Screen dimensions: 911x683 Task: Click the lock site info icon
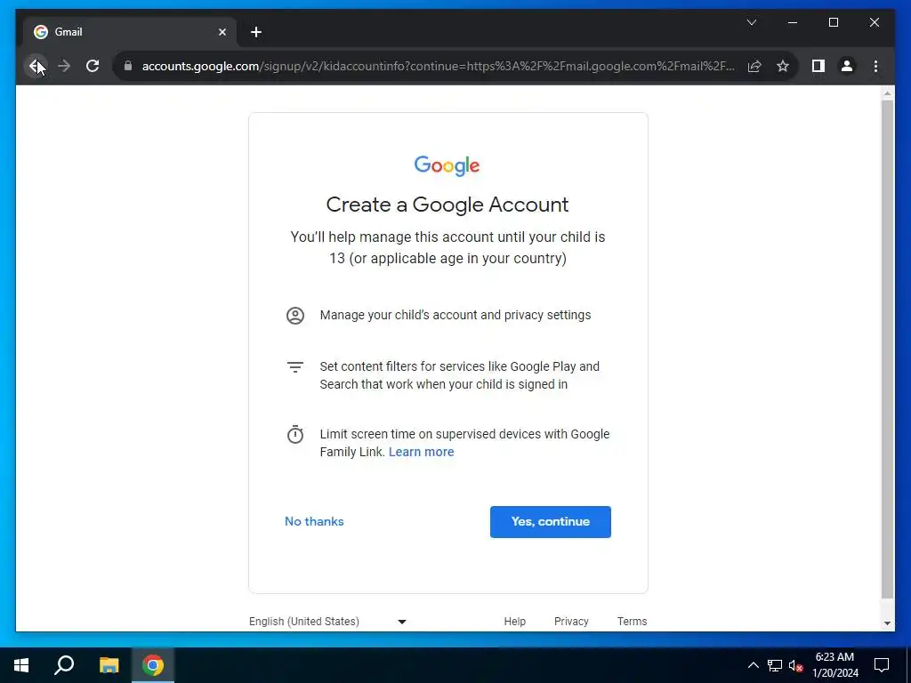click(x=128, y=66)
